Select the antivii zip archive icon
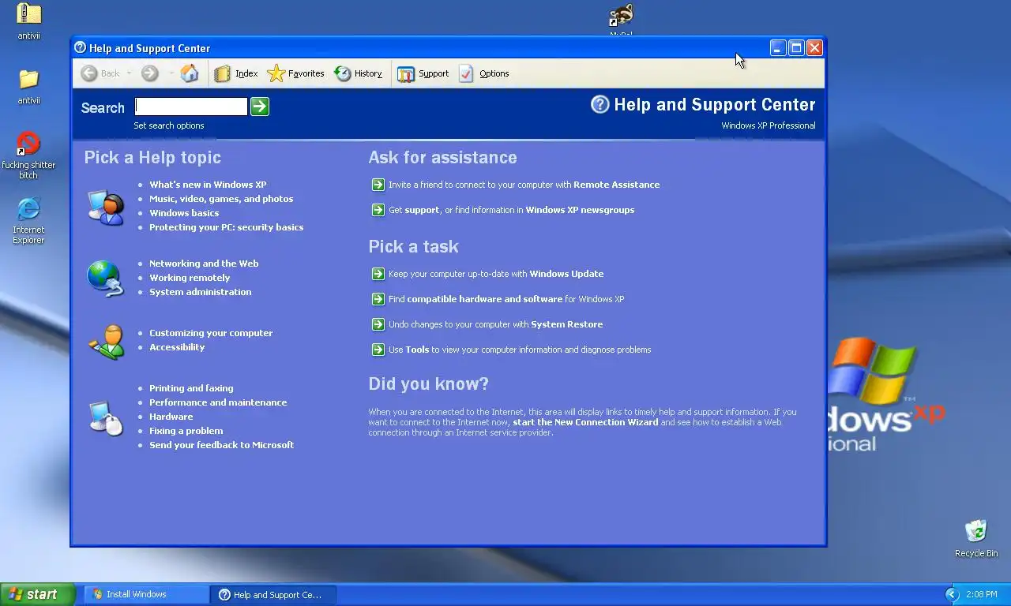 28,21
